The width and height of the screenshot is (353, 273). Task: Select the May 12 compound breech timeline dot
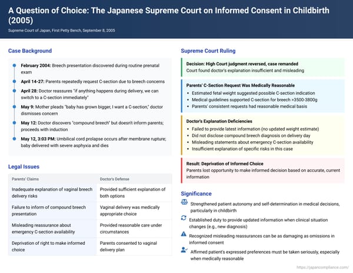(13, 121)
